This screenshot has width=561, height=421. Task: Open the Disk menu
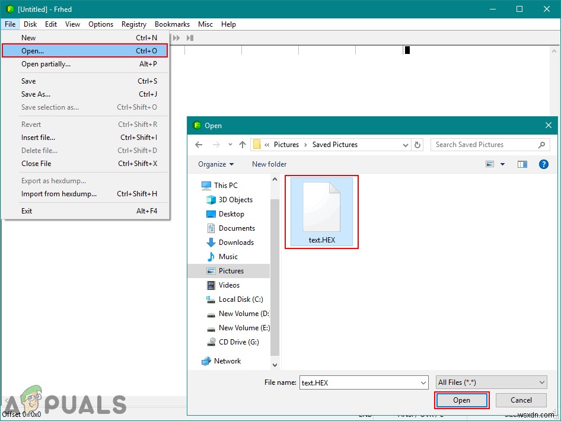30,24
